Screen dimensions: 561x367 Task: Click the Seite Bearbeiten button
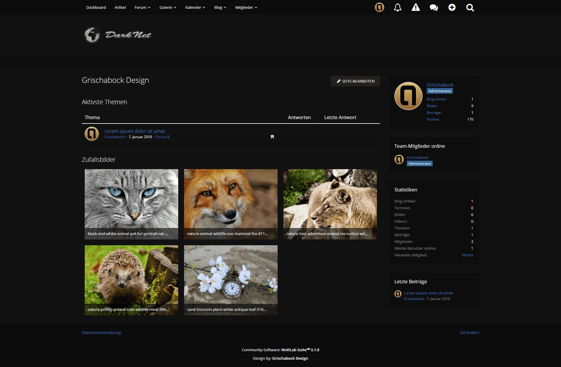[x=355, y=81]
